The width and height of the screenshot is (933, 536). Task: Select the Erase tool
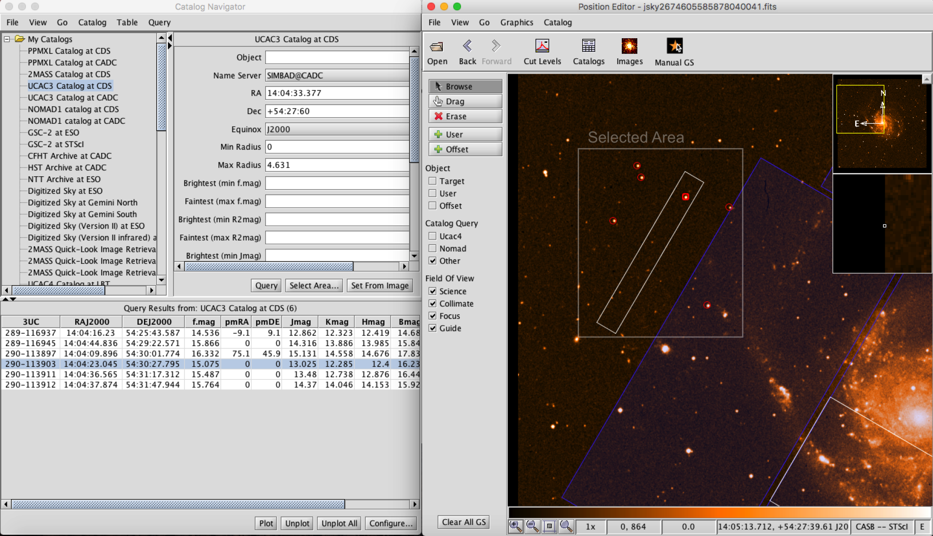(465, 116)
